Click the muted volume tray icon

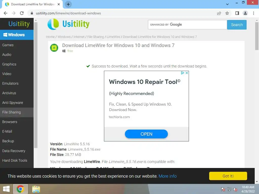pyautogui.click(x=235, y=189)
